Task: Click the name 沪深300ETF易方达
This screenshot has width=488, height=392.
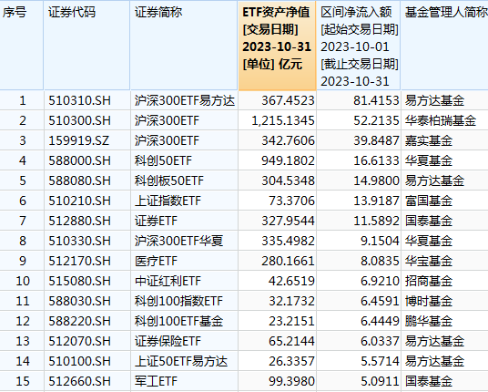Action: [x=185, y=100]
